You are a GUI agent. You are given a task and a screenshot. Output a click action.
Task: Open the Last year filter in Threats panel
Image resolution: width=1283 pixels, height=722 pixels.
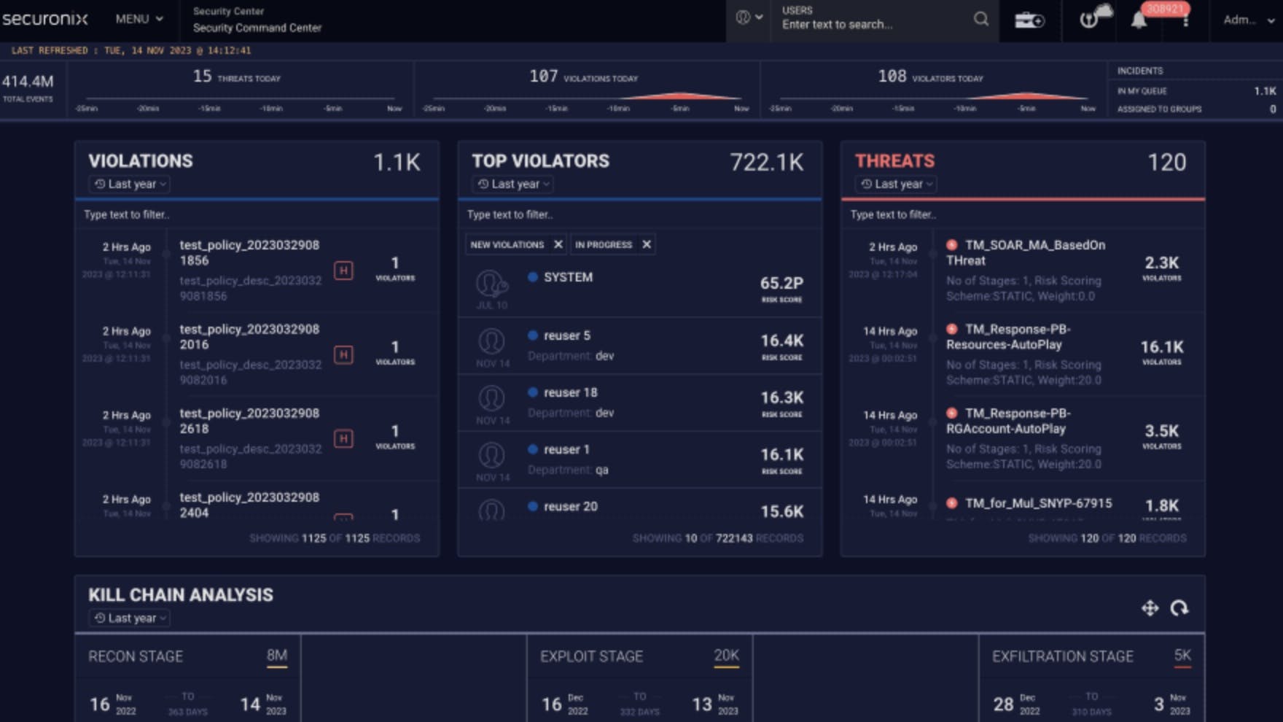(894, 184)
